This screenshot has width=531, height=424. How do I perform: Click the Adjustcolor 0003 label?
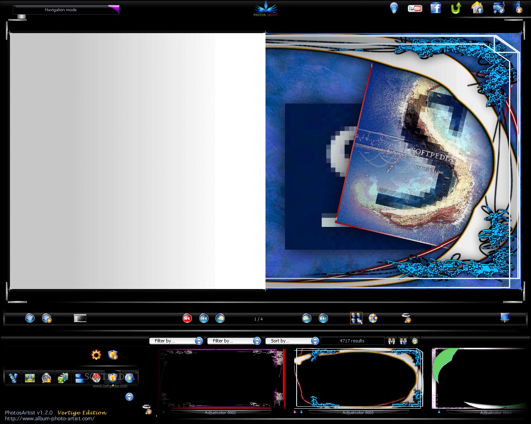tap(358, 412)
